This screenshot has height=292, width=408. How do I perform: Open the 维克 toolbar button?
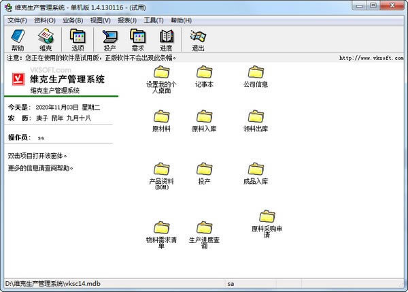click(45, 39)
